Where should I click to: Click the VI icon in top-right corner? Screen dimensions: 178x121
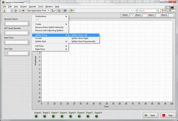coord(173,9)
